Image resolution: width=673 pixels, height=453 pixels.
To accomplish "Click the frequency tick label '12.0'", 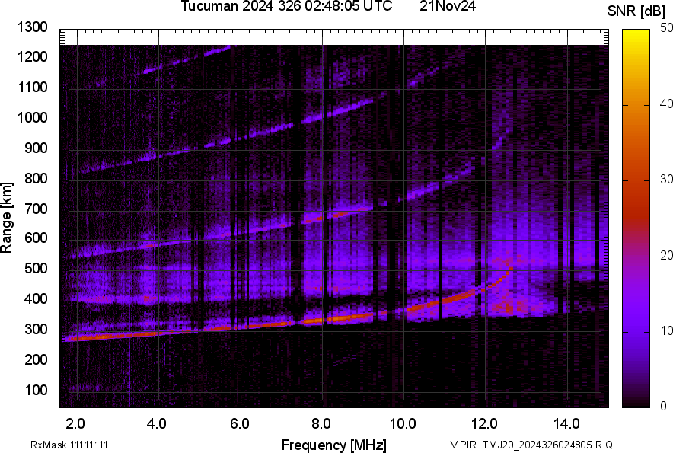I will [x=484, y=424].
